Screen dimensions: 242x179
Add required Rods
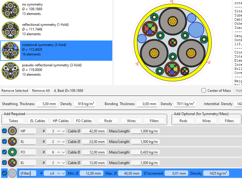point(108,121)
